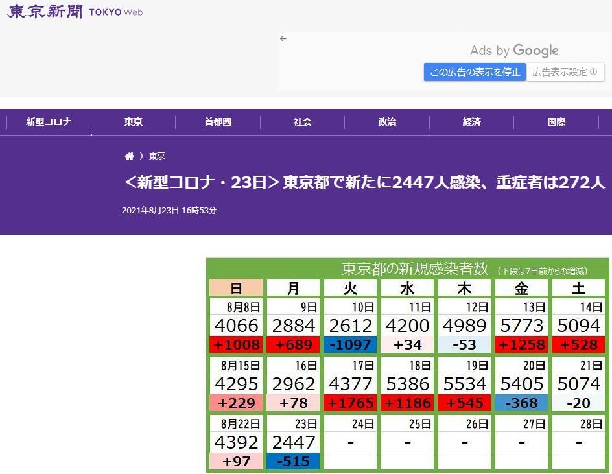Screen dimensions: 612x474
Task: Click the 8月22日 date label
Action: pos(241,423)
